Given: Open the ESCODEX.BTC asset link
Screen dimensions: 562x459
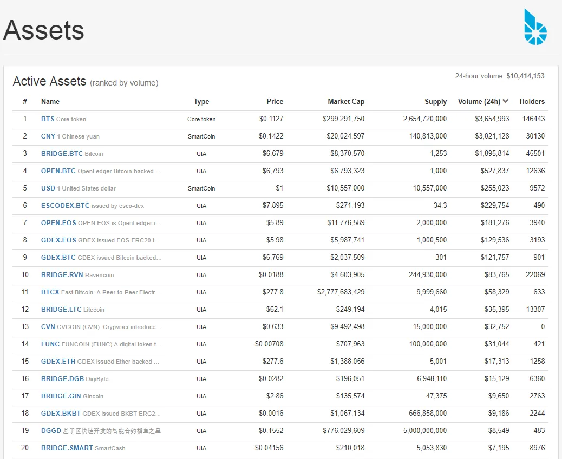Looking at the screenshot, I should pos(65,206).
